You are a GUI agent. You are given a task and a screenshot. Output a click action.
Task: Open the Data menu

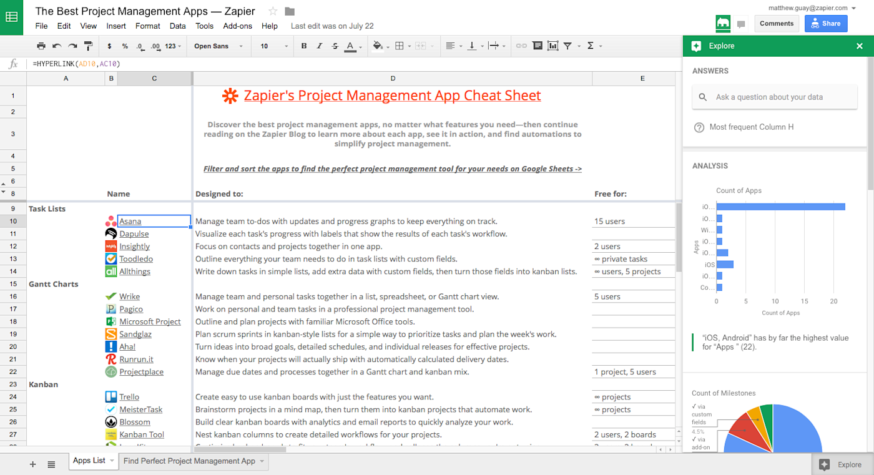178,26
